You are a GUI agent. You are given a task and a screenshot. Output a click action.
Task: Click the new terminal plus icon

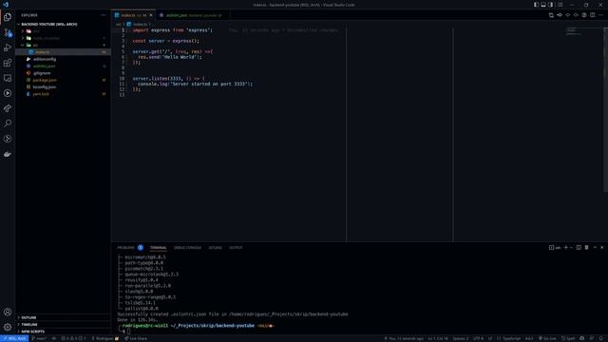coord(566,247)
